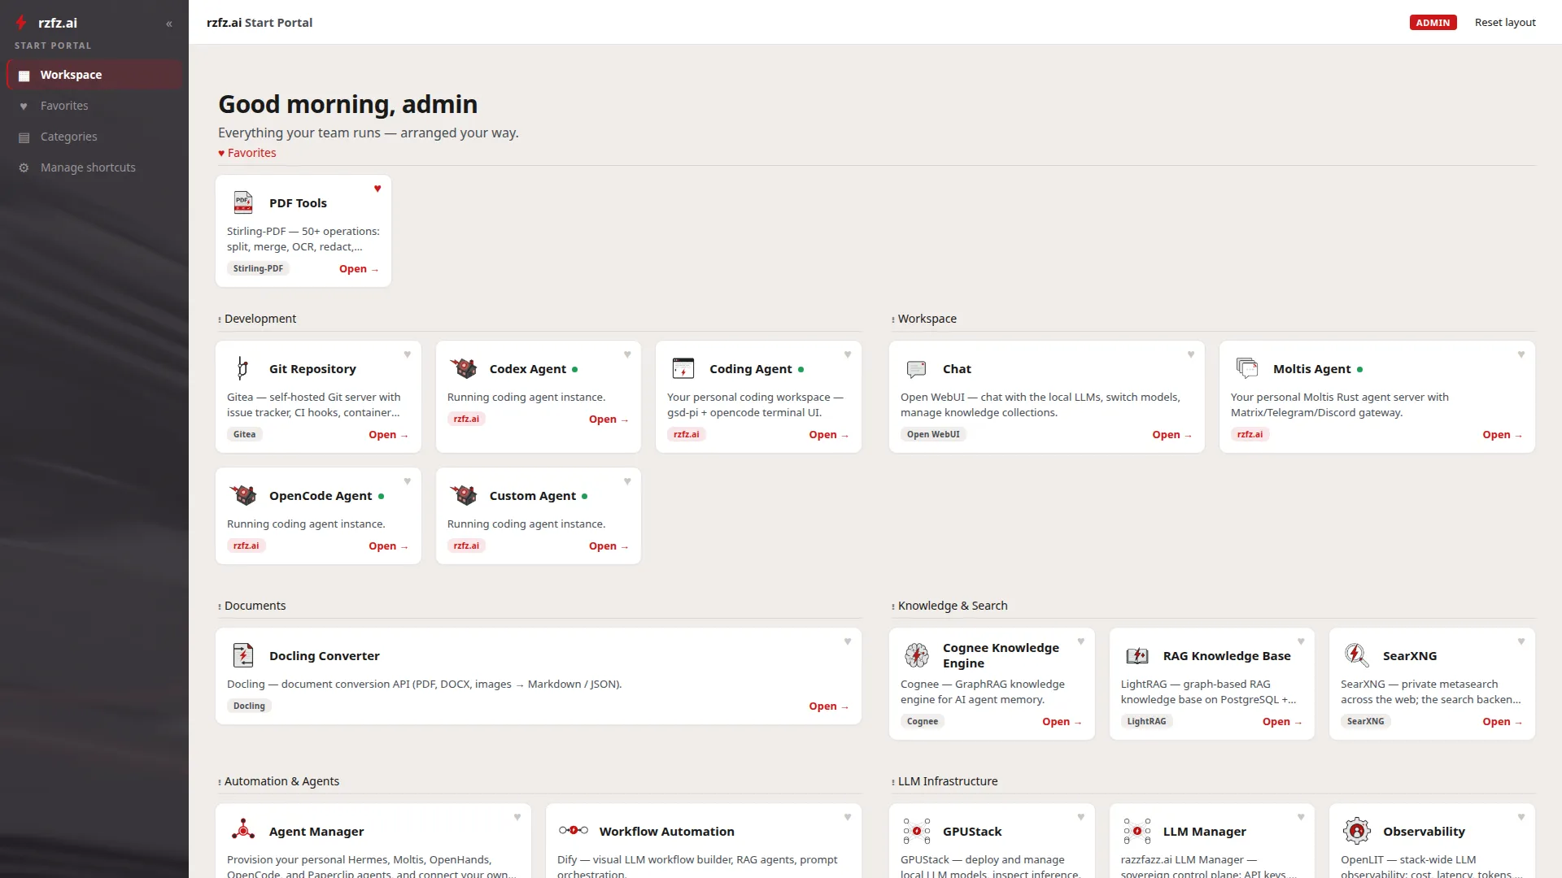Favorite the Codex Agent card
This screenshot has width=1562, height=878.
click(x=627, y=354)
